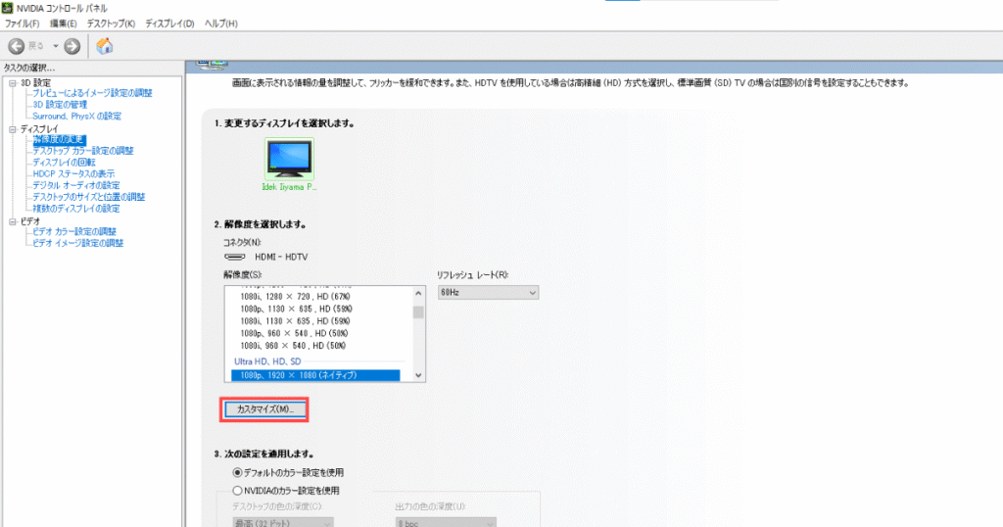Image resolution: width=1003 pixels, height=527 pixels.
Task: Open HDCP ステータスの表示 page
Action: (x=73, y=174)
